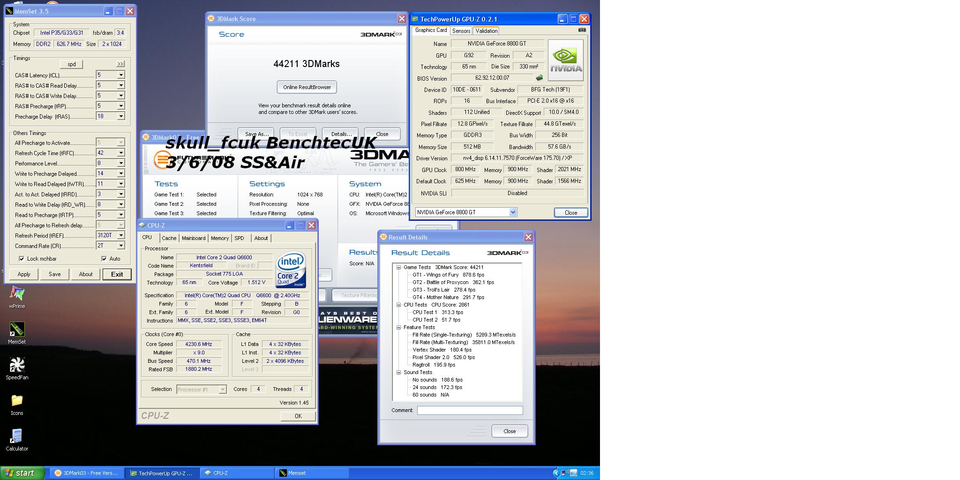Switch to TechPowerUp GPU-Z taskbar button
960x480 pixels.
point(162,473)
